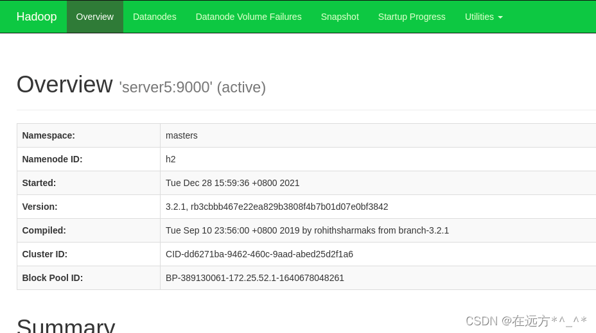This screenshot has height=333, width=596.
Task: Select block pool ID BP-389130061 value
Action: click(255, 278)
